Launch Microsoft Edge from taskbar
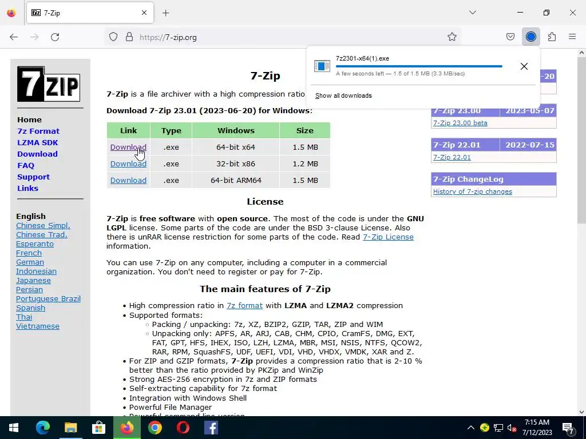 [x=42, y=428]
